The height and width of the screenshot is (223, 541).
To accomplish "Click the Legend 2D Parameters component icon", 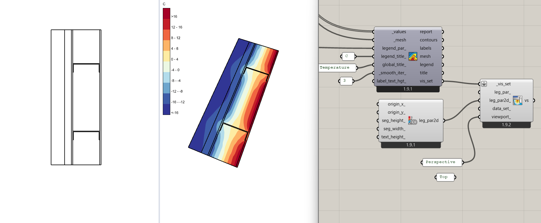I will pos(412,121).
